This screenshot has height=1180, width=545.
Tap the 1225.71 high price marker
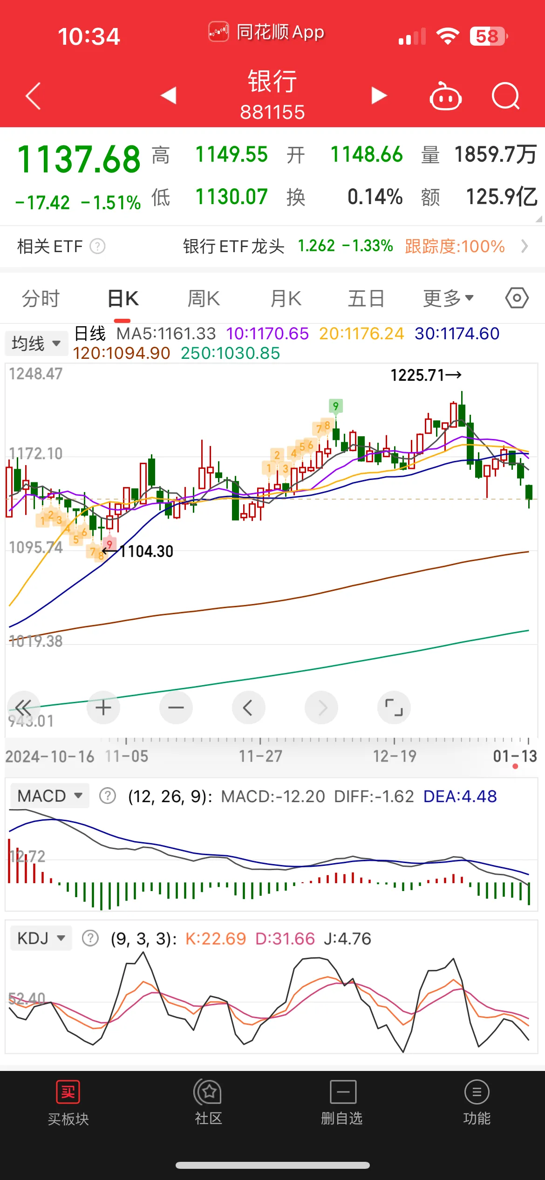point(426,375)
